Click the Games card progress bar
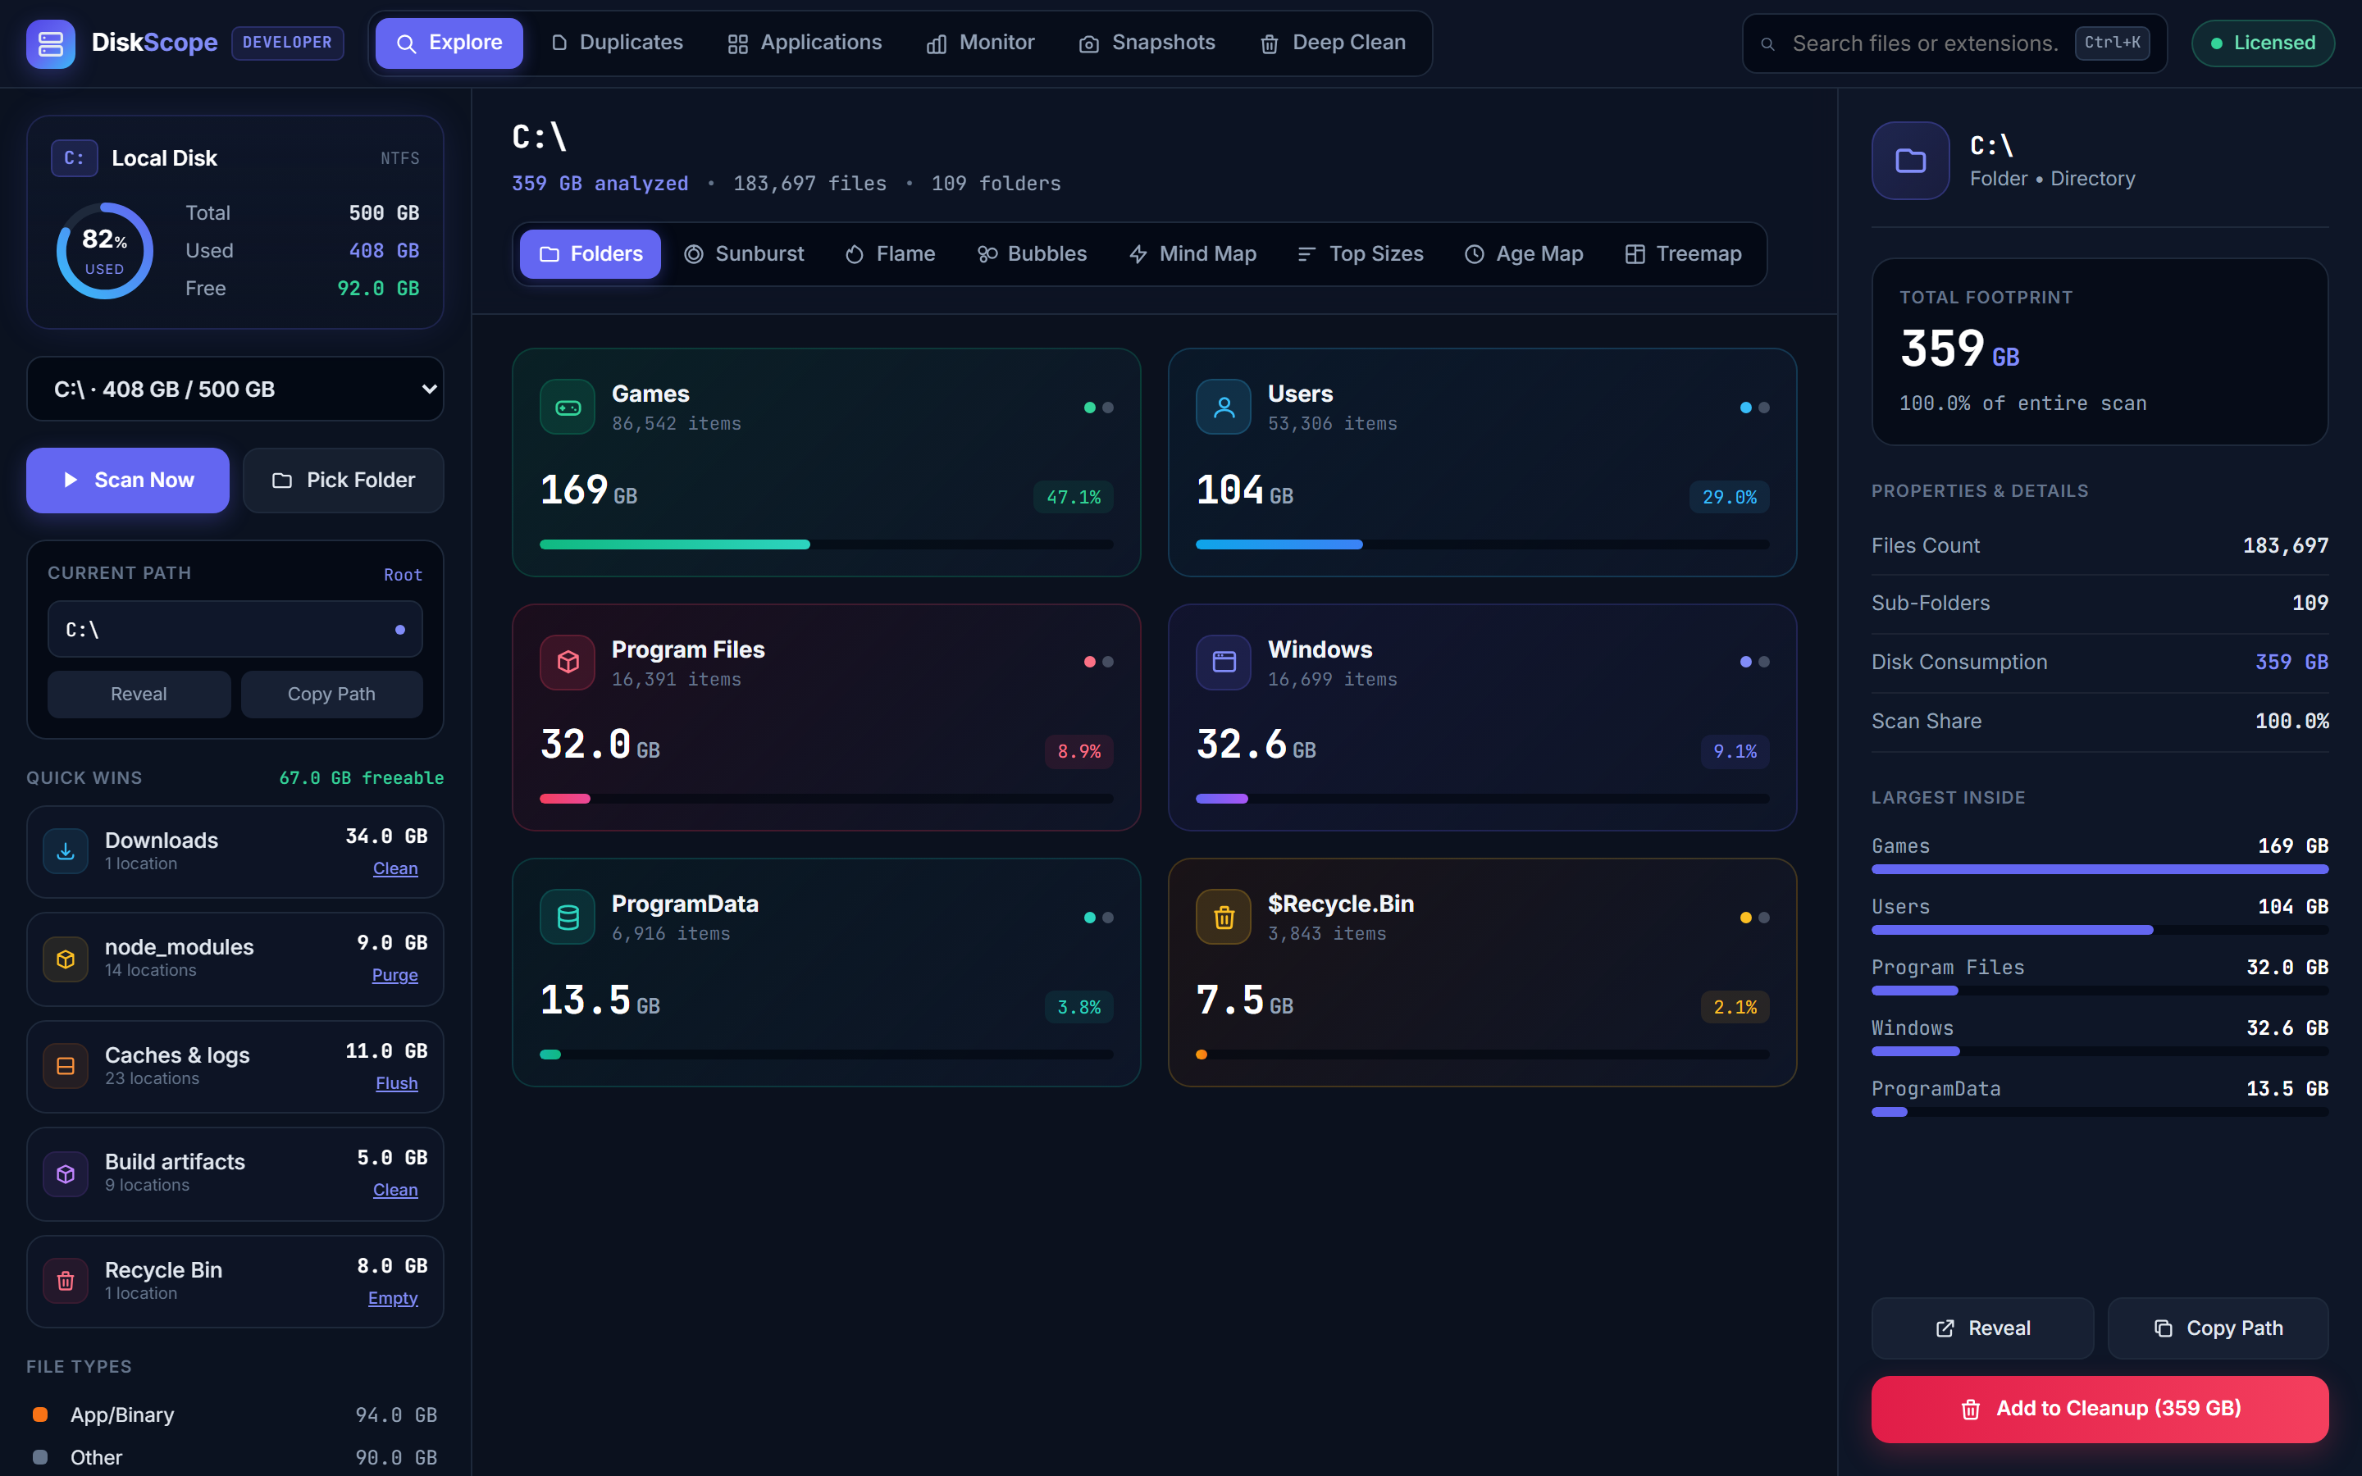Viewport: 2362px width, 1476px height. (x=826, y=544)
